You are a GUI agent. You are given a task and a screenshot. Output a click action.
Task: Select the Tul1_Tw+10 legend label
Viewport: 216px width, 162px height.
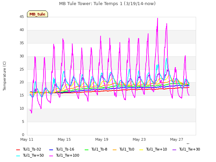(x=157, y=149)
